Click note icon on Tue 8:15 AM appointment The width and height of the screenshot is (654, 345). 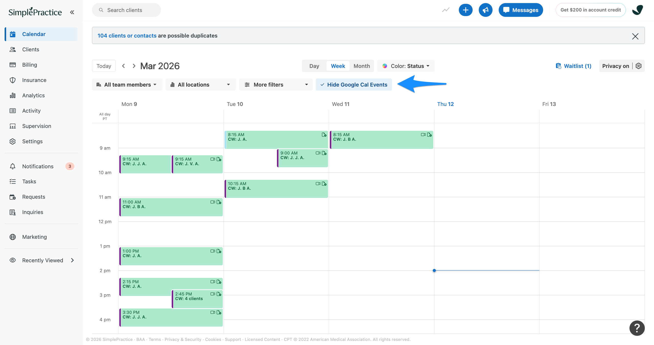[x=324, y=135]
